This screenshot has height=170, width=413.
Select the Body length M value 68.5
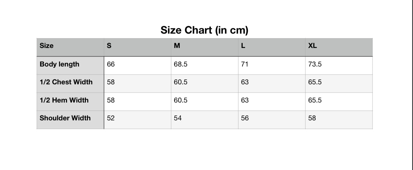(x=205, y=65)
